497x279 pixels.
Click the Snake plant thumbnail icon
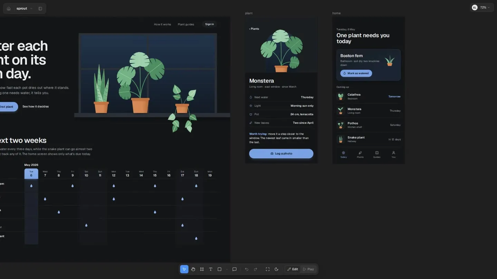(x=341, y=139)
